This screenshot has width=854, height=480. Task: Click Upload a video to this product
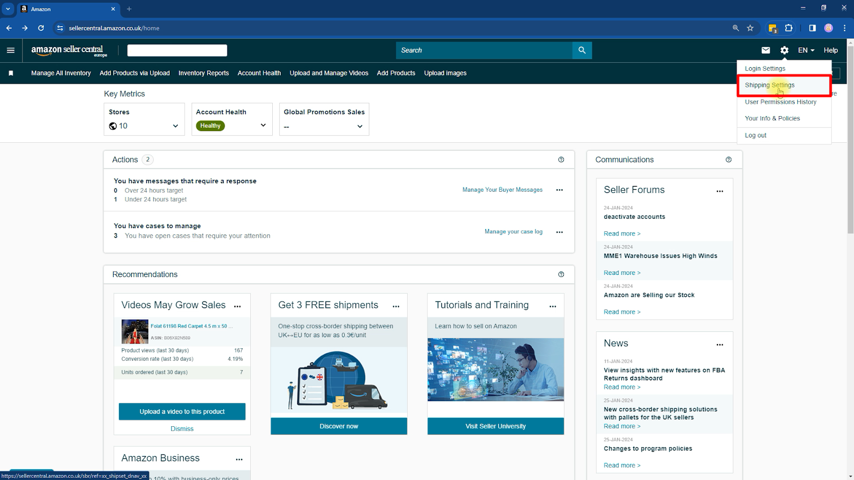tap(182, 411)
